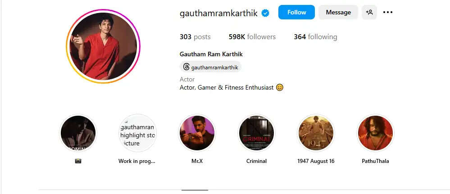Open the Work in prog... highlight
Screen dimensions: 450x194
tap(137, 133)
